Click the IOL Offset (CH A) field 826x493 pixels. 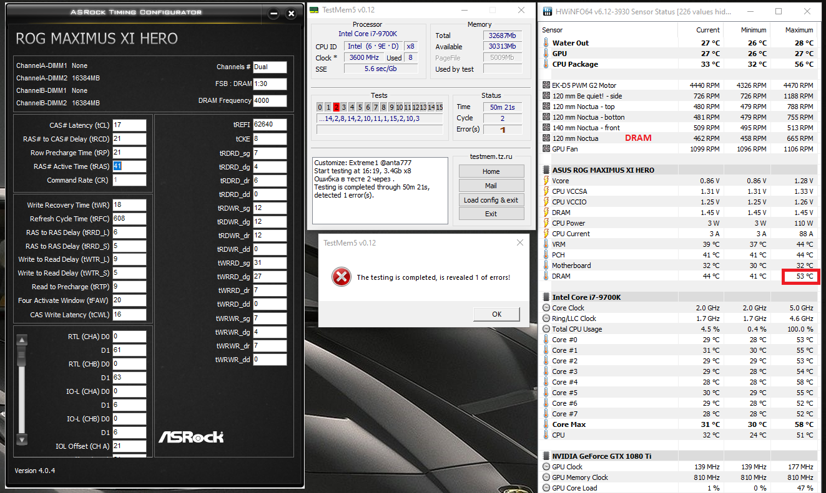tap(129, 446)
